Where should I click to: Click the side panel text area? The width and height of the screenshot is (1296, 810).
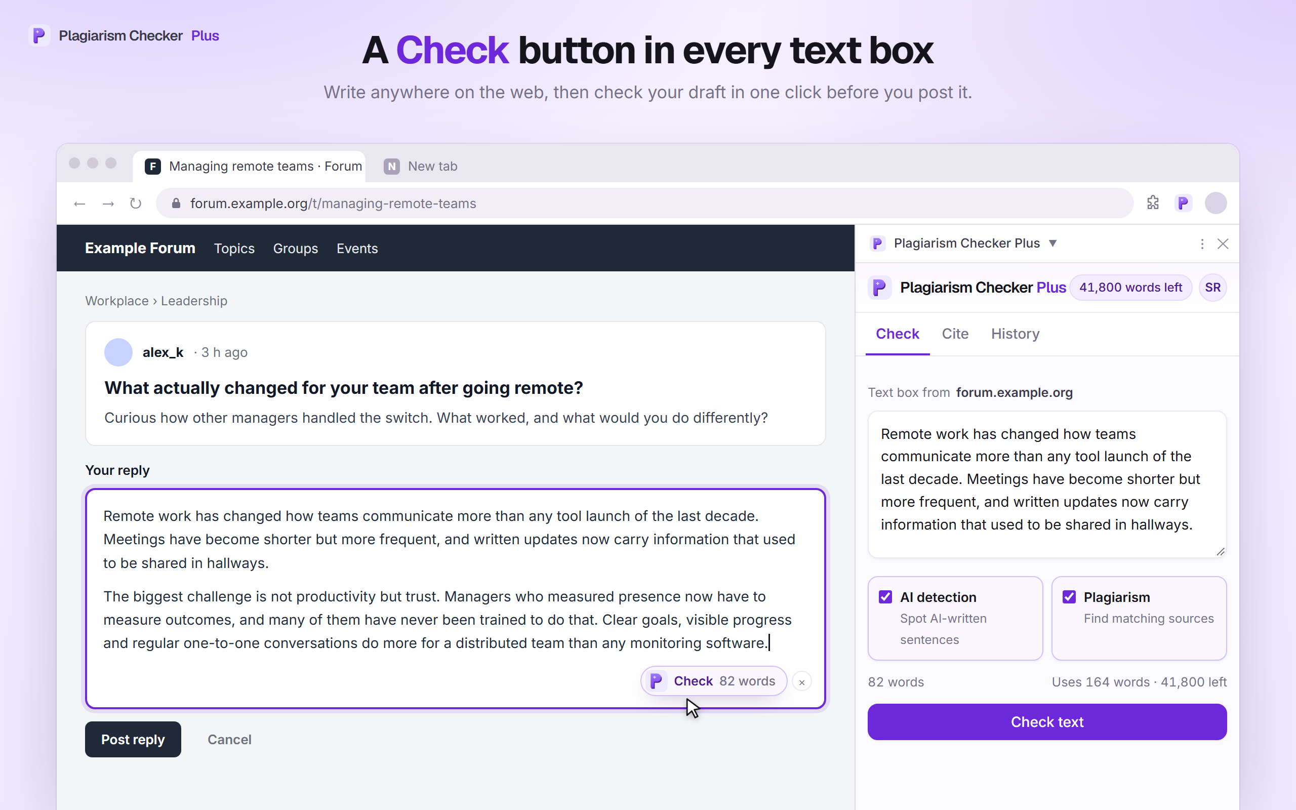coord(1047,484)
